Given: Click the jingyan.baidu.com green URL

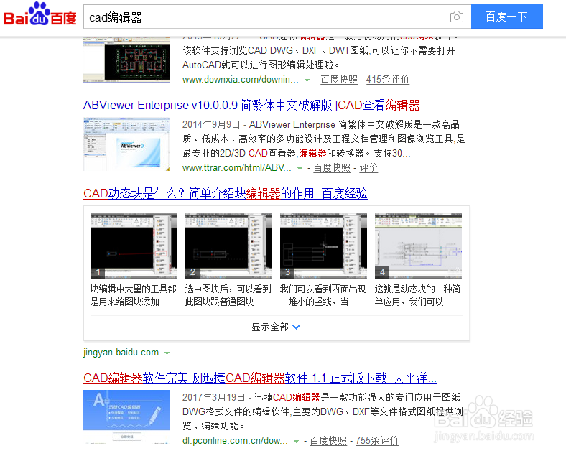Looking at the screenshot, I should click(121, 353).
